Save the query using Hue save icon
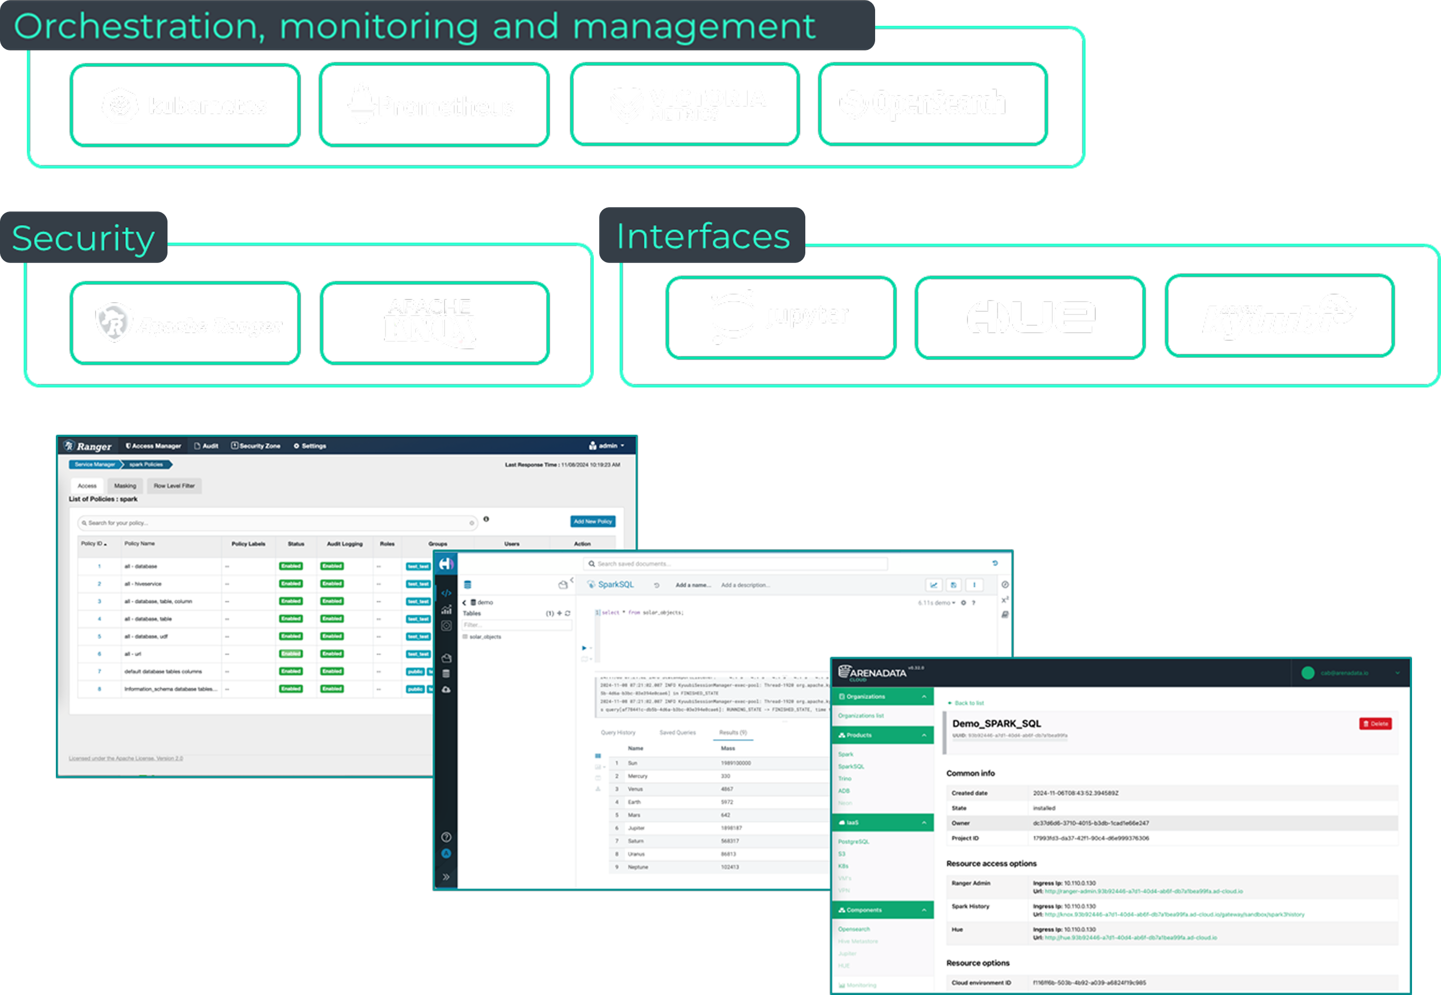 coord(954,585)
